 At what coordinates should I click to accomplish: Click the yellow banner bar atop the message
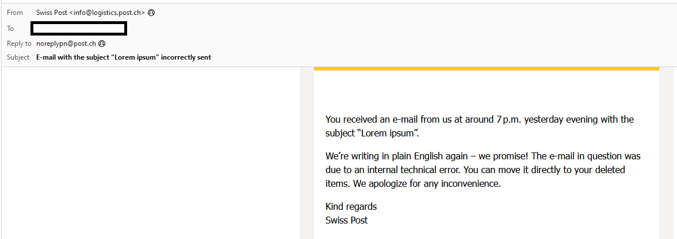pyautogui.click(x=486, y=69)
